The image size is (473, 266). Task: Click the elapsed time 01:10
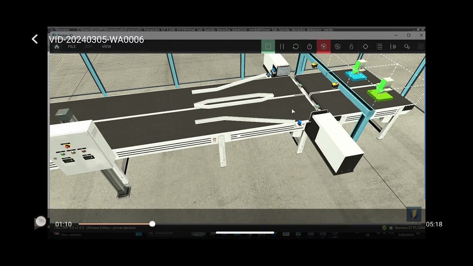[64, 224]
